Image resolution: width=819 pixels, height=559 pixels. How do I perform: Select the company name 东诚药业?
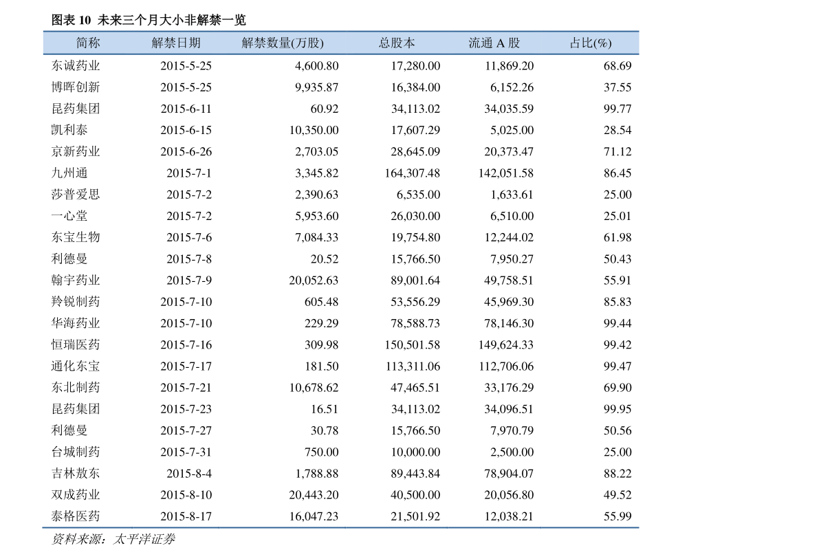click(76, 66)
